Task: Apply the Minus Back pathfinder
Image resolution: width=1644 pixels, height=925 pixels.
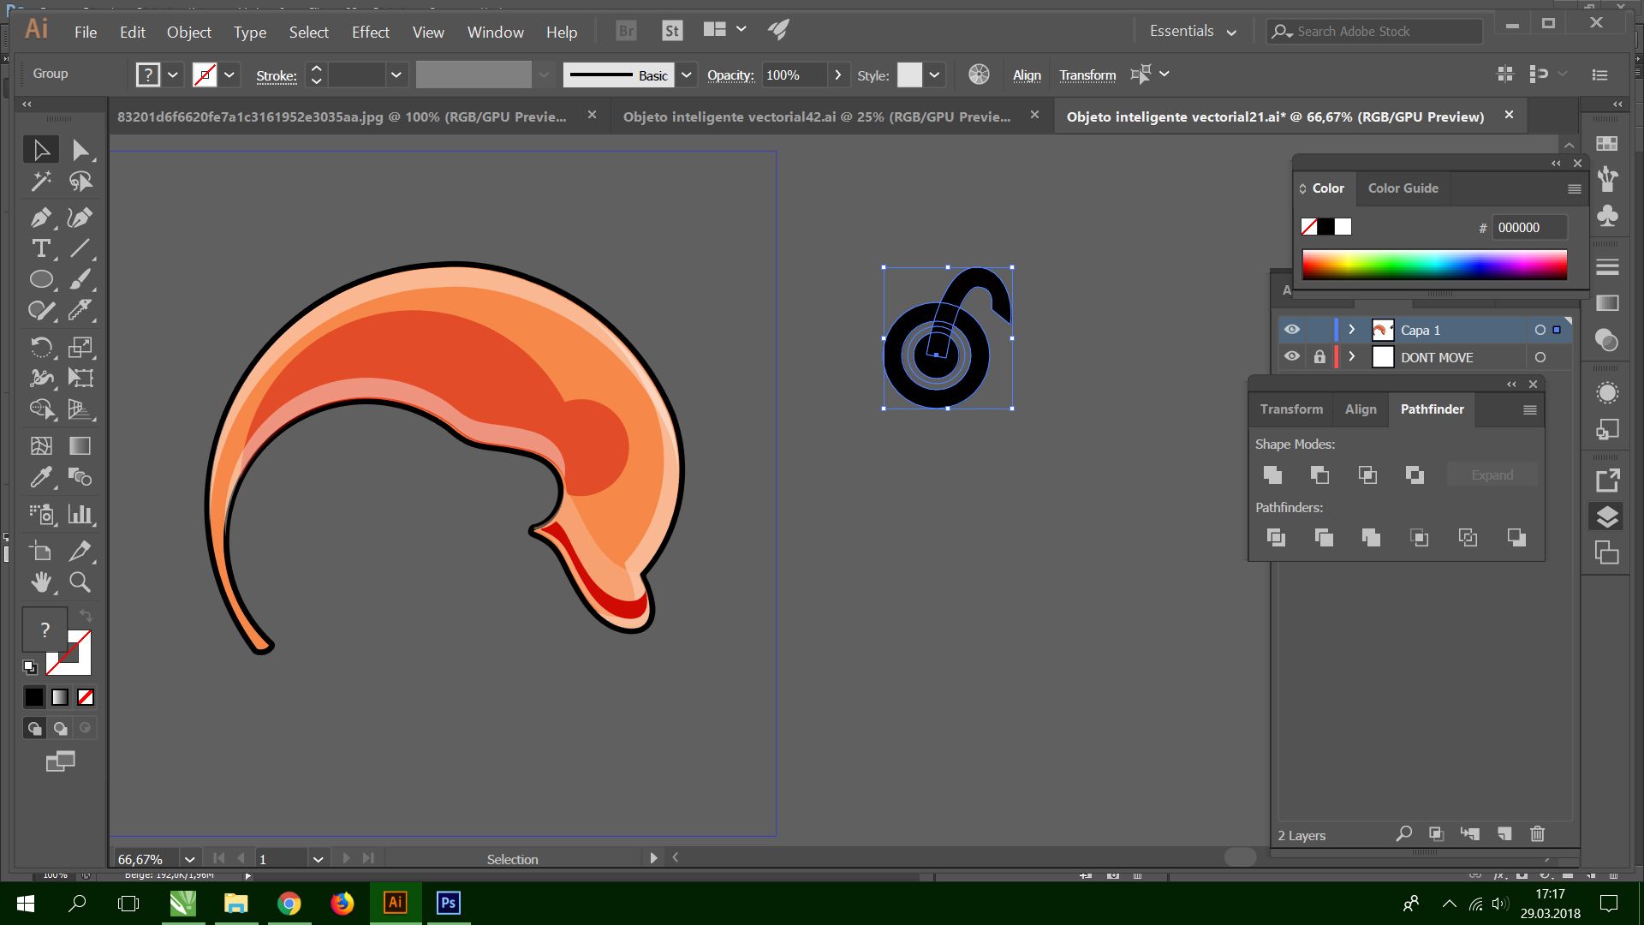Action: [1516, 537]
